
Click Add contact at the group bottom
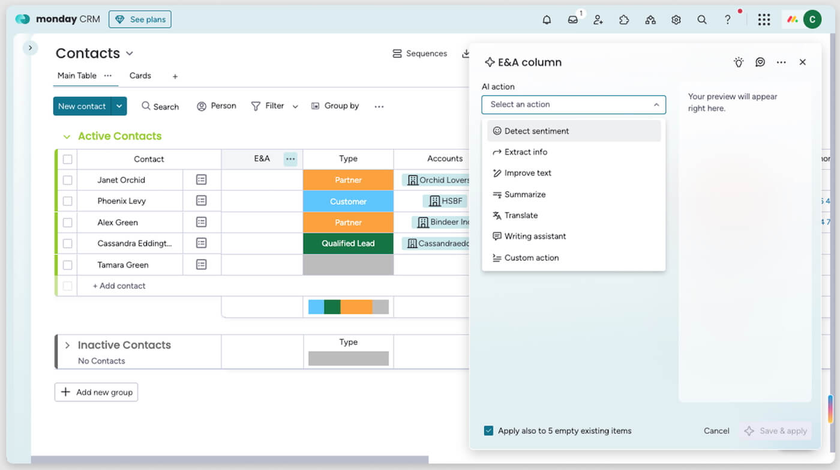(118, 286)
